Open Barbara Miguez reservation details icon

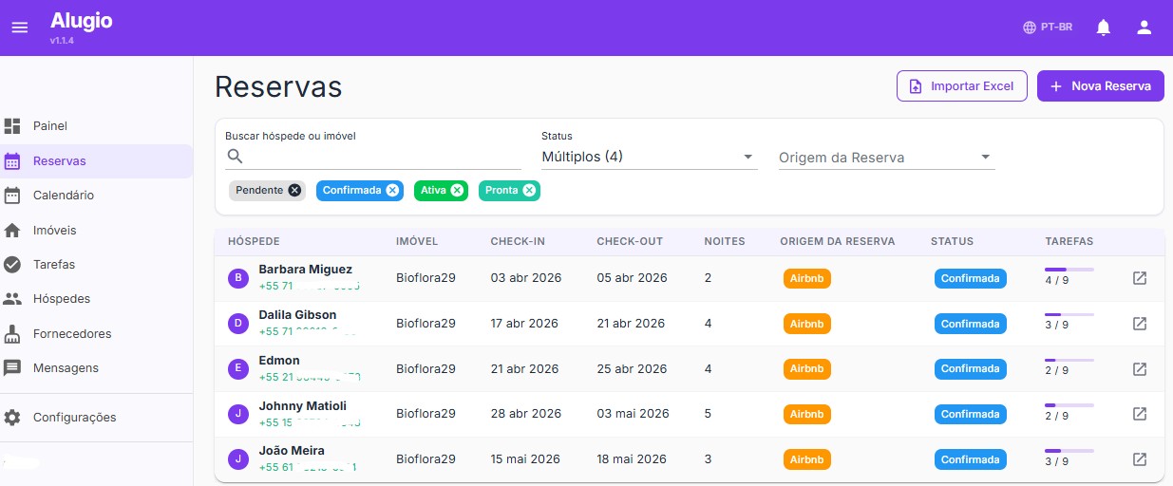point(1140,278)
